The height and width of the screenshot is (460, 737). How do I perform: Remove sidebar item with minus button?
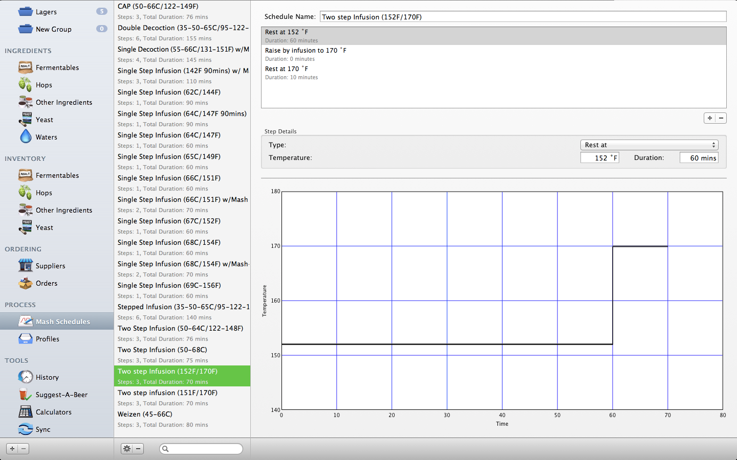tap(24, 449)
